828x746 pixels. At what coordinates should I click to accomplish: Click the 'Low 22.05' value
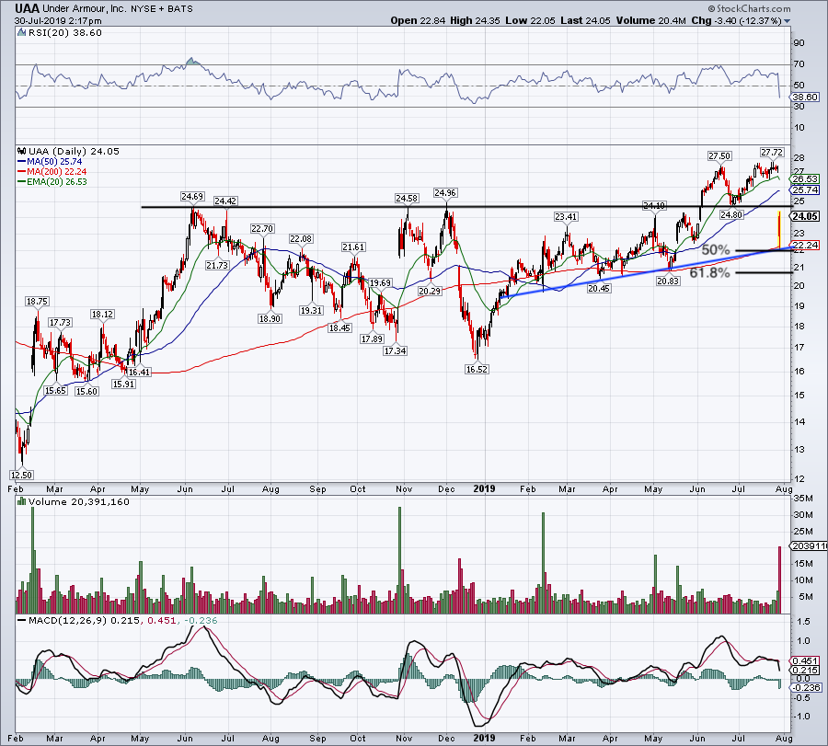click(530, 20)
